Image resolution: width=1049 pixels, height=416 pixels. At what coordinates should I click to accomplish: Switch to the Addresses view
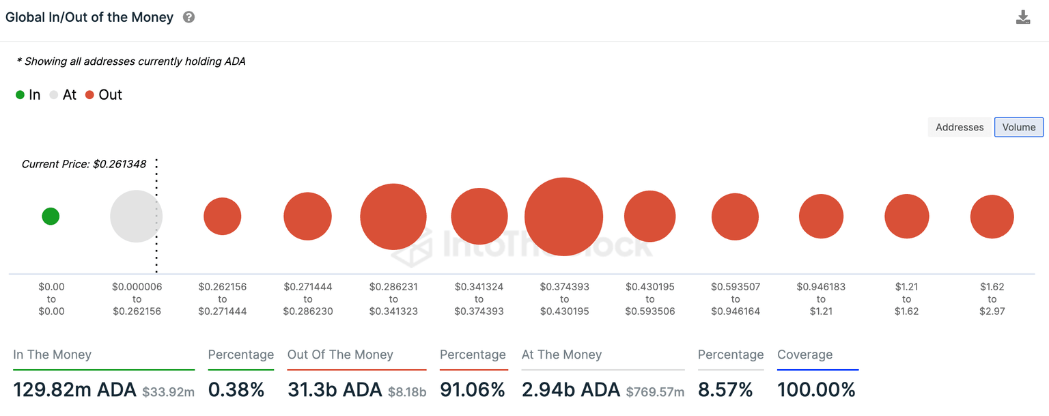pyautogui.click(x=959, y=127)
